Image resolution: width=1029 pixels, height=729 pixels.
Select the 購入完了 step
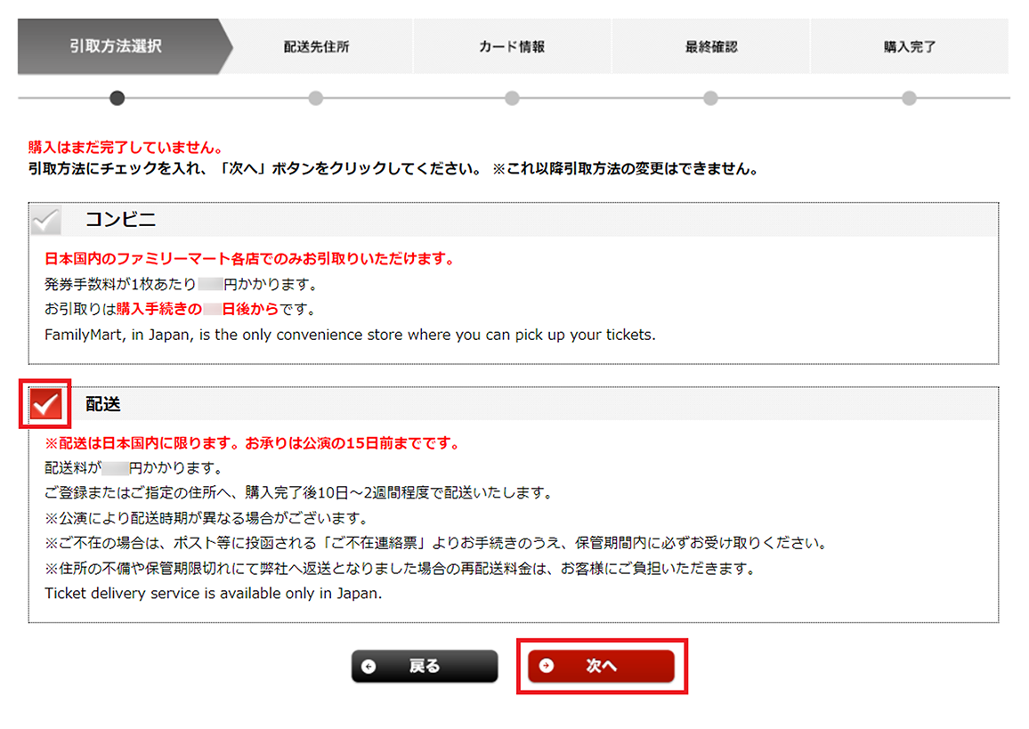909,47
